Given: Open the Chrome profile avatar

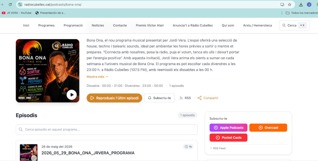Looking at the screenshot, I should click(x=309, y=4).
